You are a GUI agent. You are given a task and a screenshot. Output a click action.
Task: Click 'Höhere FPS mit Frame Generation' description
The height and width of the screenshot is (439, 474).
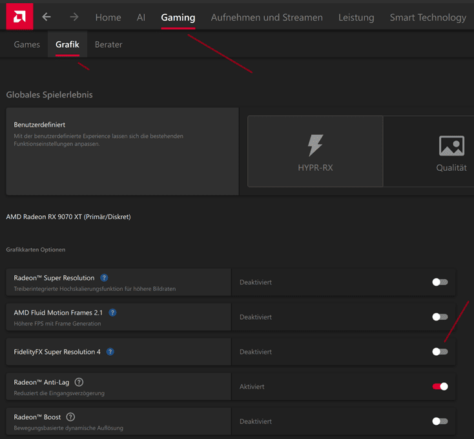point(57,324)
